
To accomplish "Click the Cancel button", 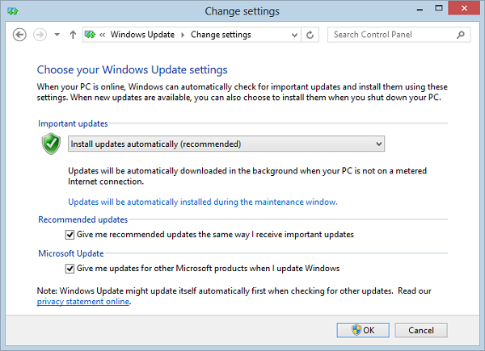I will click(x=421, y=330).
